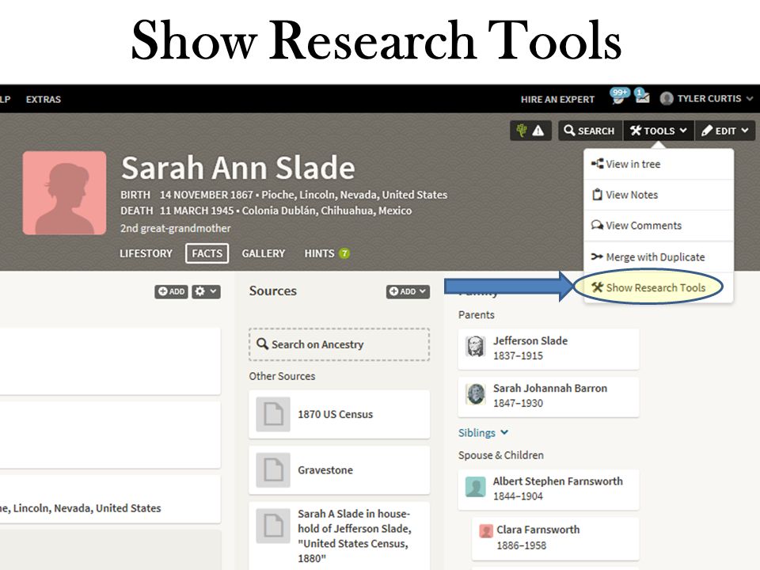Click Albert Stephen Farnsworth's avatar icon
Image resolution: width=760 pixels, height=570 pixels.
475,487
